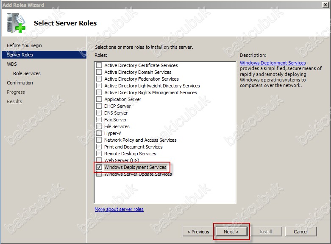Check the Fax Server role

coord(99,120)
